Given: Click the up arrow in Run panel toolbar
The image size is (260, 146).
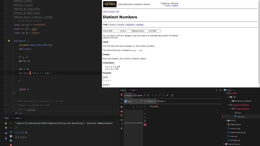Looking at the screenshot, I should pyautogui.click(x=11, y=123).
